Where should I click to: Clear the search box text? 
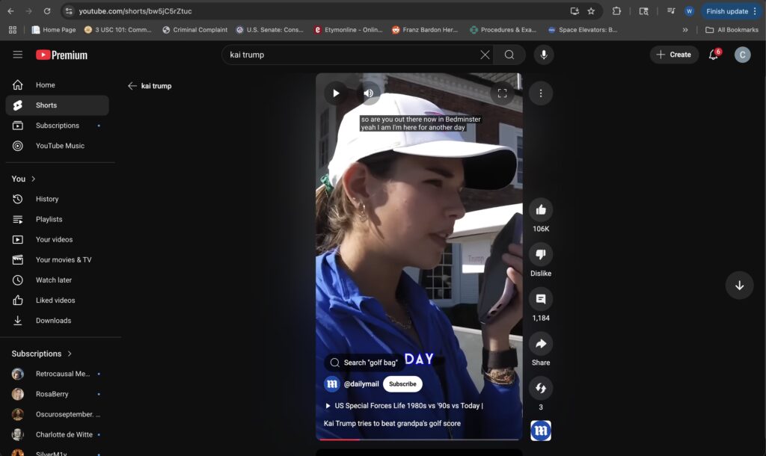[x=485, y=55]
